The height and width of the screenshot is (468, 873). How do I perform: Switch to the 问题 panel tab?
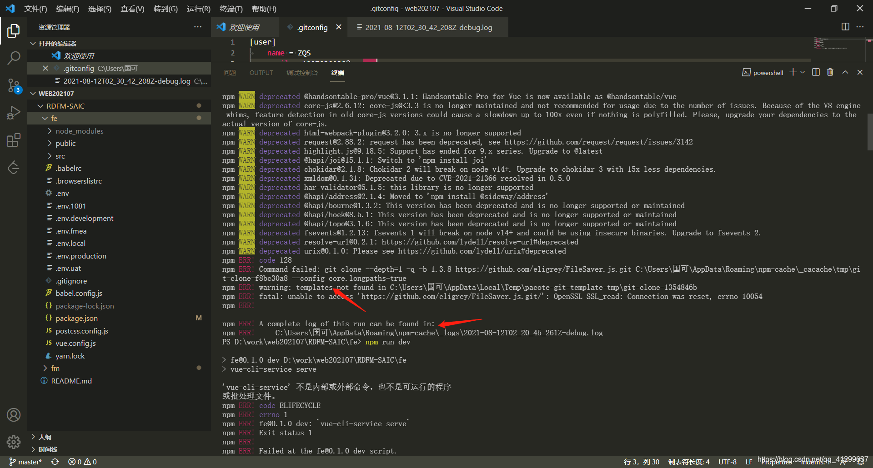coord(230,73)
